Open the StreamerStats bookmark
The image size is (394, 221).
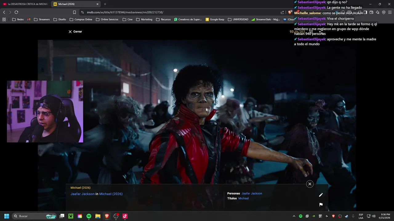click(x=266, y=19)
